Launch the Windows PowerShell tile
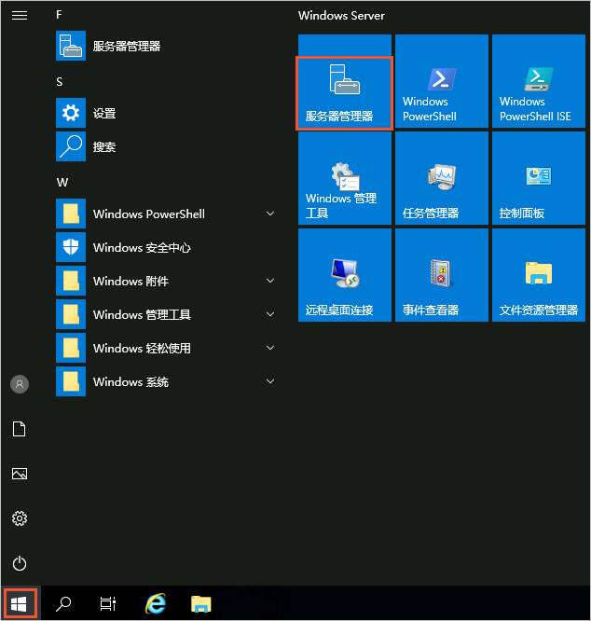 pos(441,81)
